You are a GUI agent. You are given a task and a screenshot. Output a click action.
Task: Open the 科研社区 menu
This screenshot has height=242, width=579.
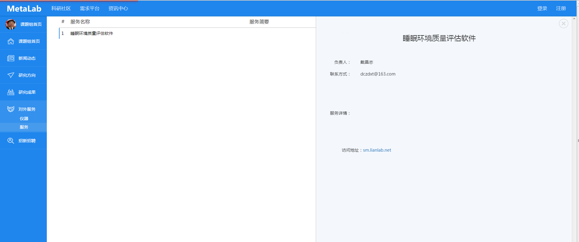pyautogui.click(x=61, y=8)
